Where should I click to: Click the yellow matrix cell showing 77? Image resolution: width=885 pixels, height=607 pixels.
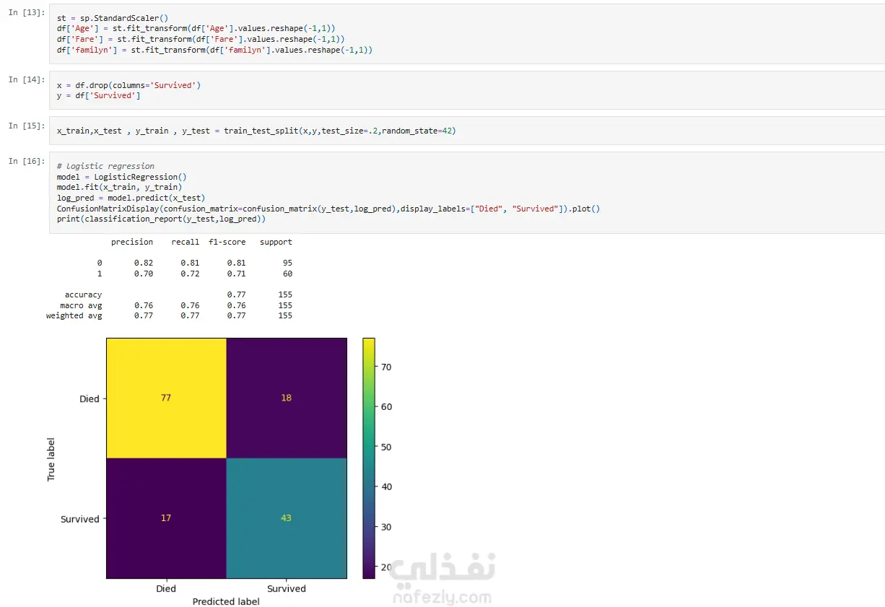coord(166,398)
